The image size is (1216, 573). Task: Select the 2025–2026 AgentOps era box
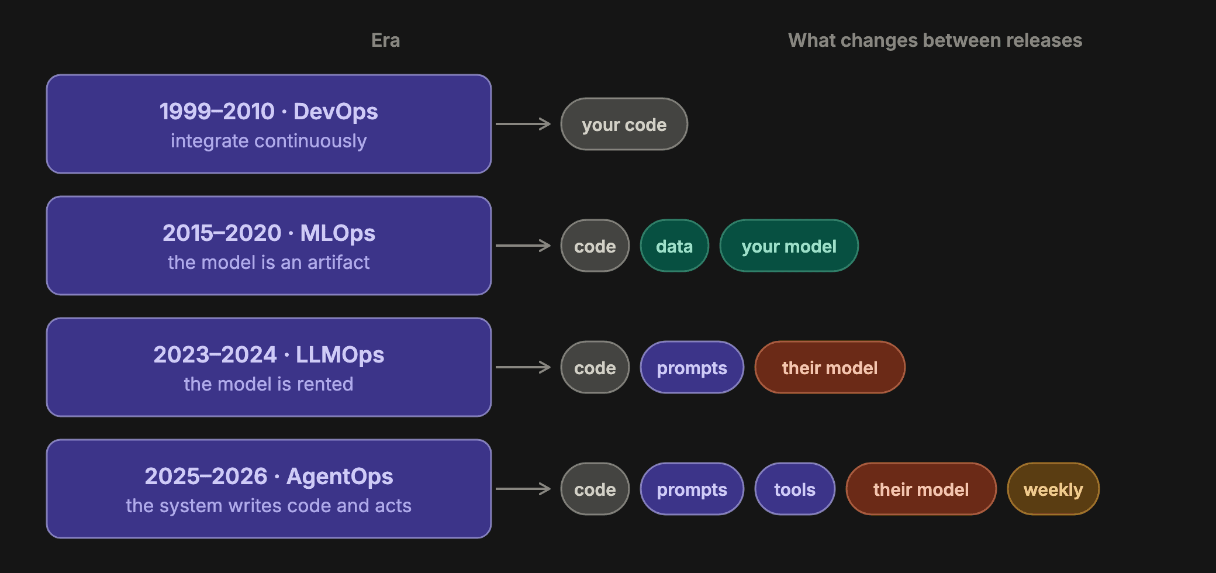coord(269,489)
